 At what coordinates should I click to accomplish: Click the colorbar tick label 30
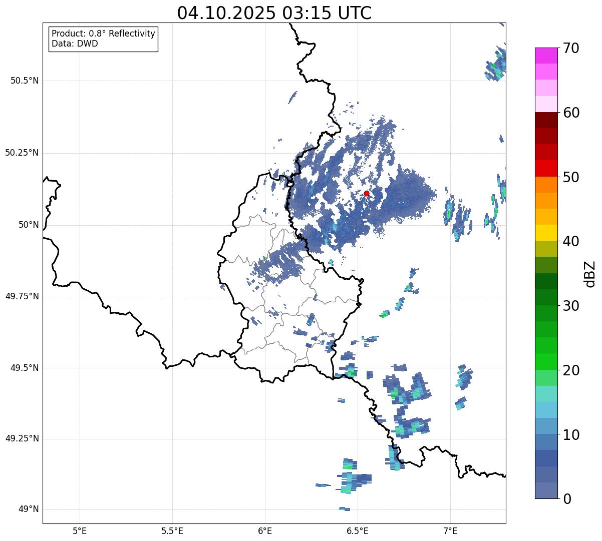click(571, 306)
